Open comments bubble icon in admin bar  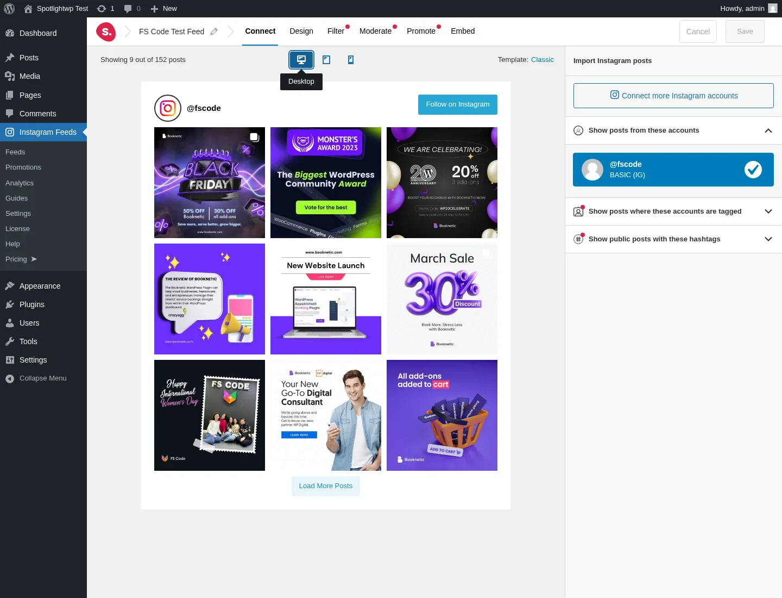pos(128,9)
